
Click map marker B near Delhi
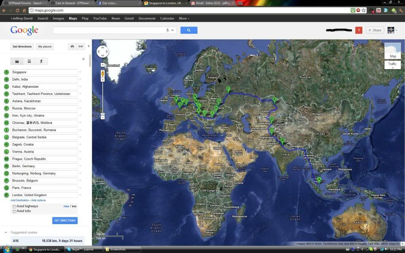[x=282, y=141]
